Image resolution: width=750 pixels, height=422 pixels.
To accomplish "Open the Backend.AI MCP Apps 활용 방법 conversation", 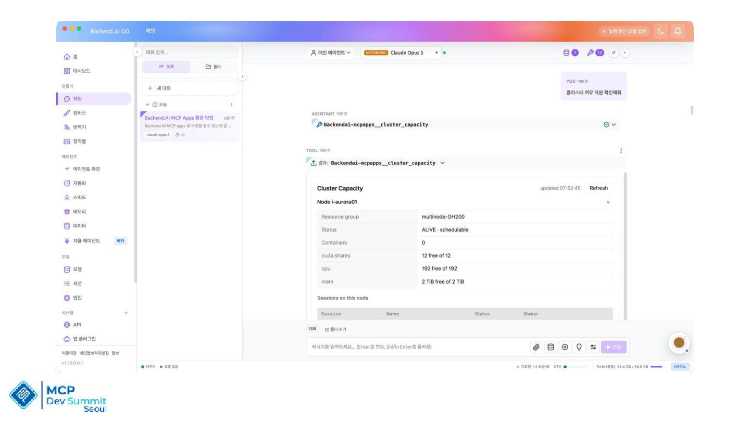I will click(x=190, y=126).
